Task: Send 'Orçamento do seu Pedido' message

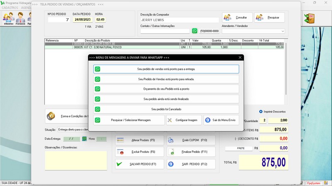Action: (x=166, y=89)
